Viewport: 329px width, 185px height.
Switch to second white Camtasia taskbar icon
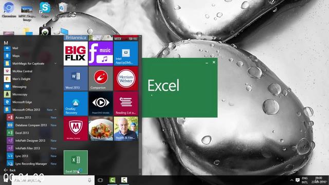pyautogui.click(x=124, y=180)
